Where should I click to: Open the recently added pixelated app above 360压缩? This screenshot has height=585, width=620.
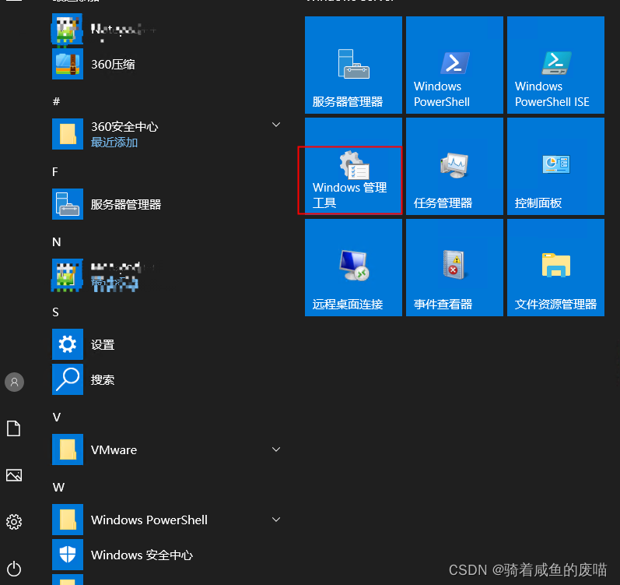pos(168,30)
